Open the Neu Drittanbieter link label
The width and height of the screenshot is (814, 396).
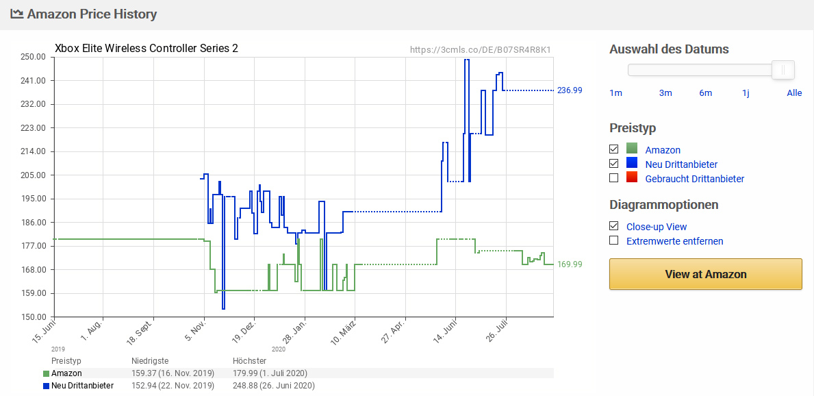coord(681,164)
